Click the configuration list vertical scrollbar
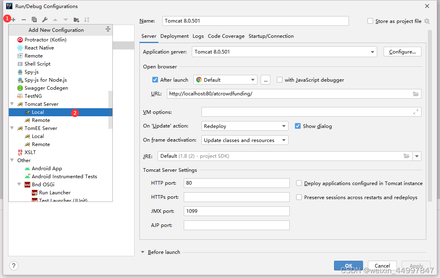Image resolution: width=440 pixels, height=278 pixels. click(x=110, y=110)
